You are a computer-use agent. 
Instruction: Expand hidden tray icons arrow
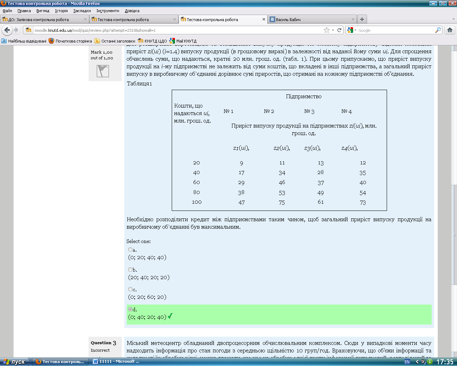coord(417,362)
